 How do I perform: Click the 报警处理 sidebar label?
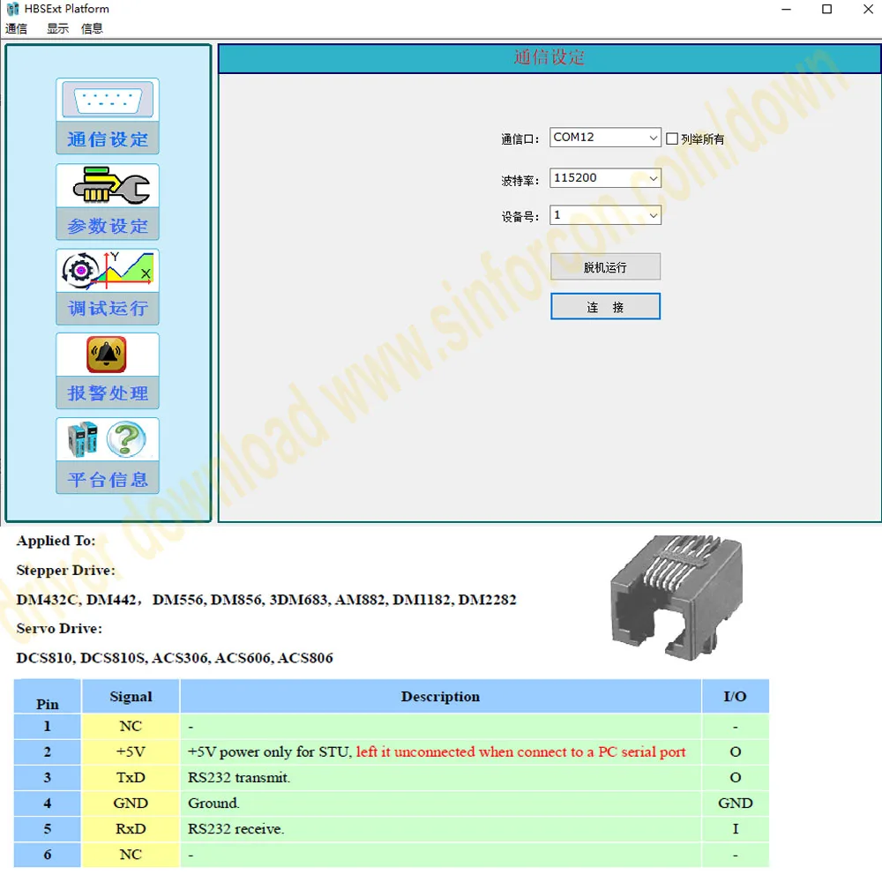pyautogui.click(x=108, y=393)
